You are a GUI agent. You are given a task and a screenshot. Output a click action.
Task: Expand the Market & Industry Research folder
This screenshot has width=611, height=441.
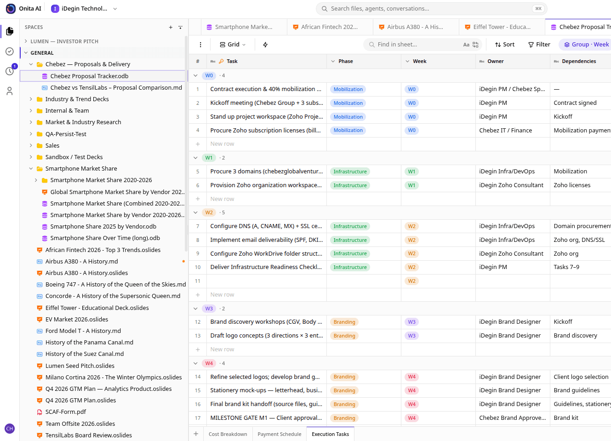coord(31,122)
